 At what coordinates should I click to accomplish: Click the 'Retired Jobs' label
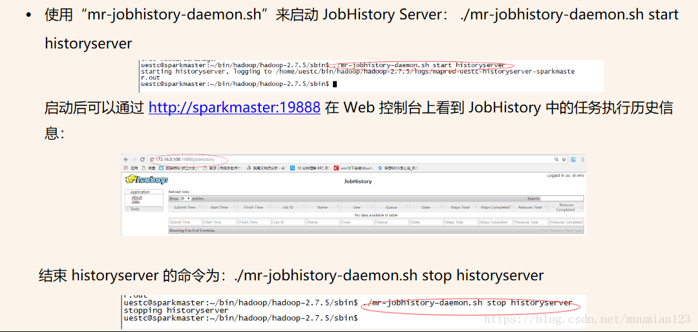178,192
